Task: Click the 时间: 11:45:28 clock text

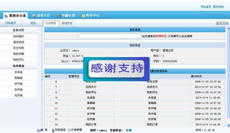Action: (205, 130)
